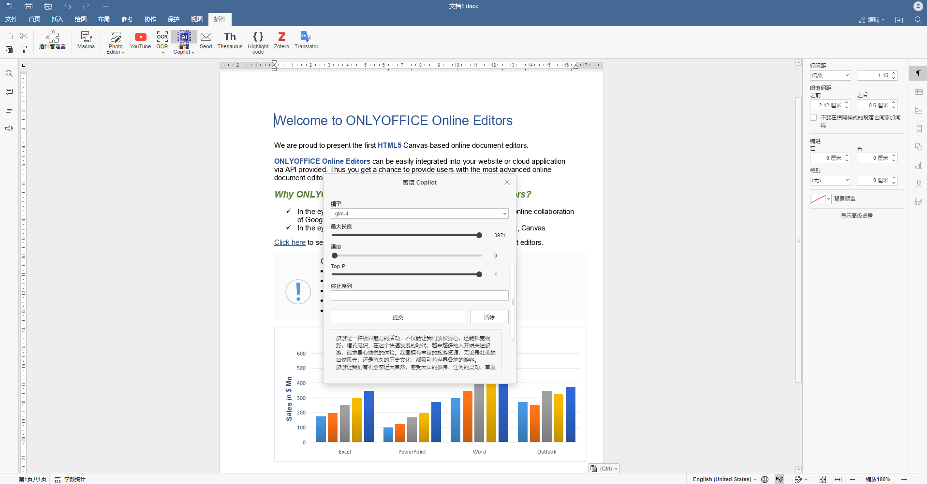This screenshot has height=484, width=927.
Task: Toggle 不要在相同样式的段落之间添加间隔 checkbox
Action: coord(813,117)
